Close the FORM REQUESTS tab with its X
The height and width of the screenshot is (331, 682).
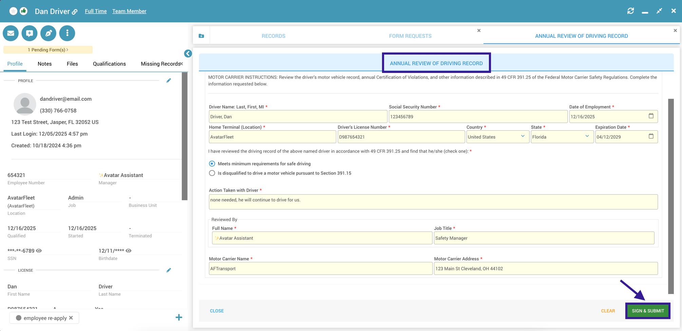click(x=479, y=31)
